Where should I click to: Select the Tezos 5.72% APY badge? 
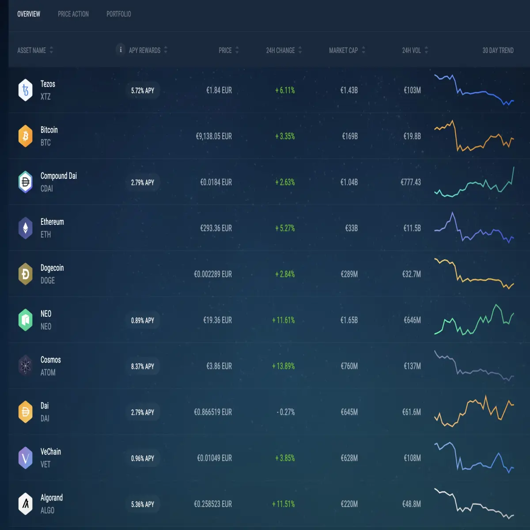coord(142,91)
